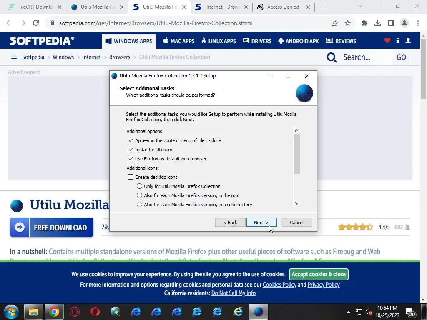The height and width of the screenshot is (320, 427).
Task: Click the GO search button
Action: [x=401, y=57]
